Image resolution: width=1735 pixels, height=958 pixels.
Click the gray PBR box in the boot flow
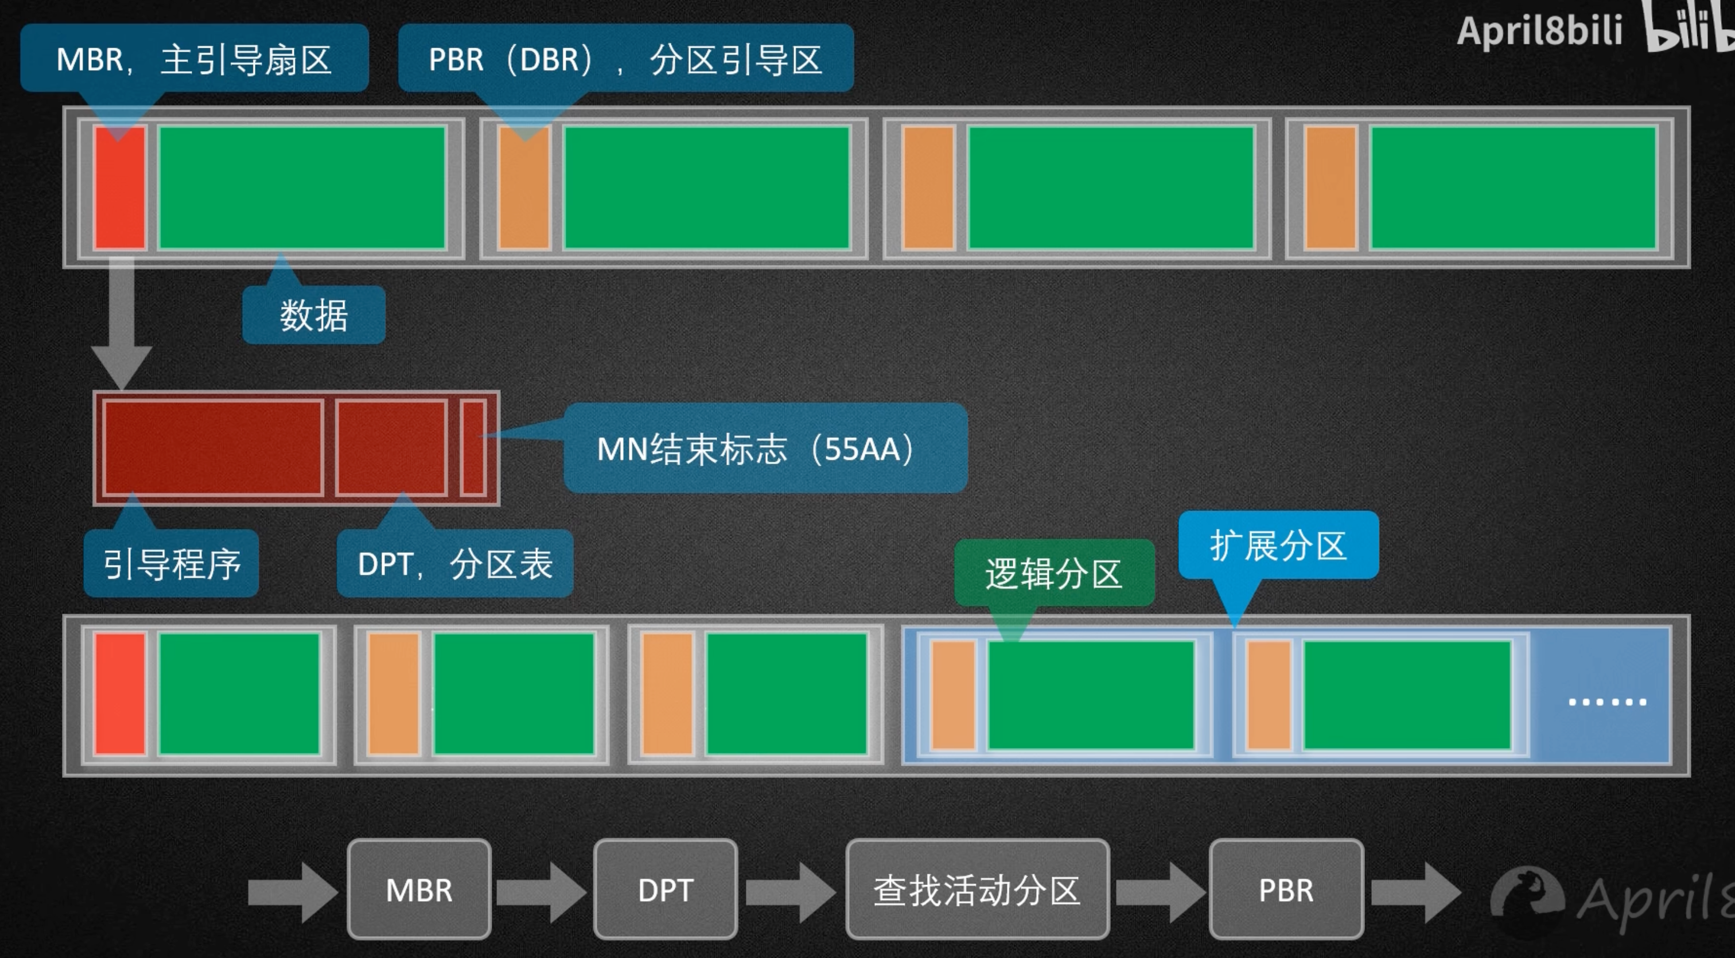click(1286, 889)
